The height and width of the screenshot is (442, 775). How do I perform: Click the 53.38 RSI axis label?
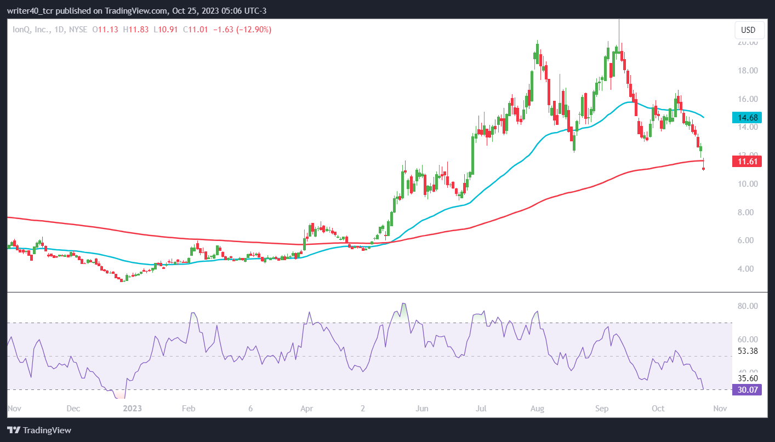point(749,351)
